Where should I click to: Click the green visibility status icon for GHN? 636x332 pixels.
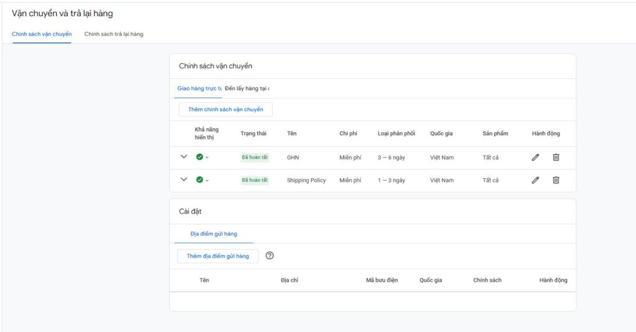pos(199,157)
